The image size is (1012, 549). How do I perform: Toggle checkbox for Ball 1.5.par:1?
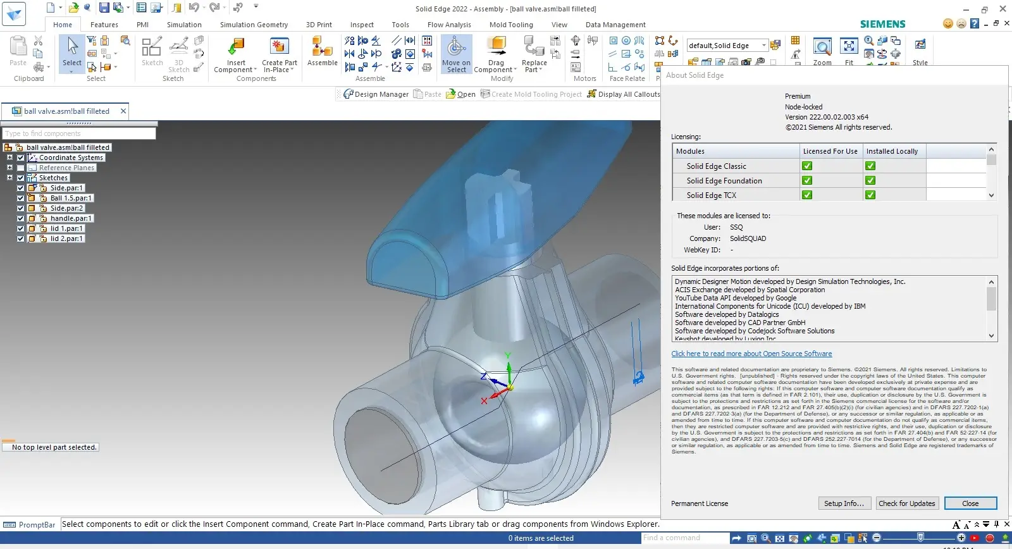tap(21, 198)
